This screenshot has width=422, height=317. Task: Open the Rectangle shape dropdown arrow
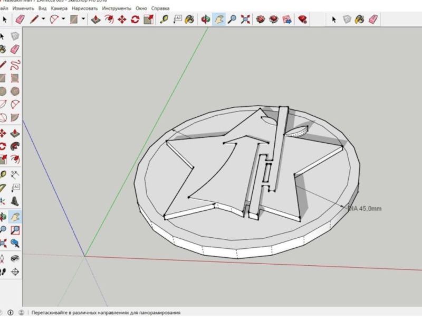[x=83, y=20]
